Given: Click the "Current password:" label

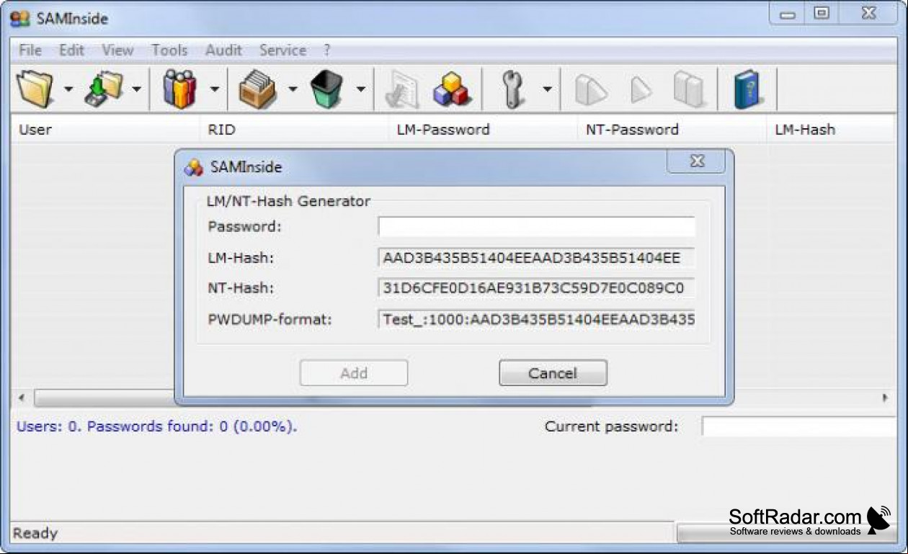Looking at the screenshot, I should point(611,426).
